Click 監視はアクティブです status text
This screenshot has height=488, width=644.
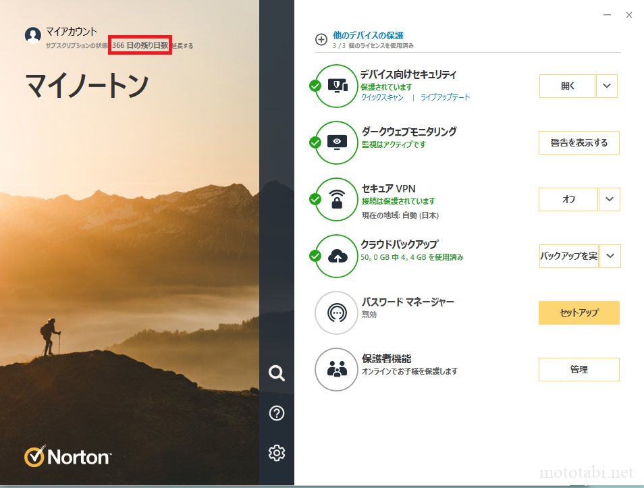(x=394, y=144)
